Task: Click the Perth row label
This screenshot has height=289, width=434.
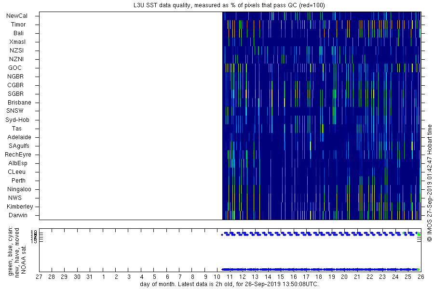Action: point(18,180)
